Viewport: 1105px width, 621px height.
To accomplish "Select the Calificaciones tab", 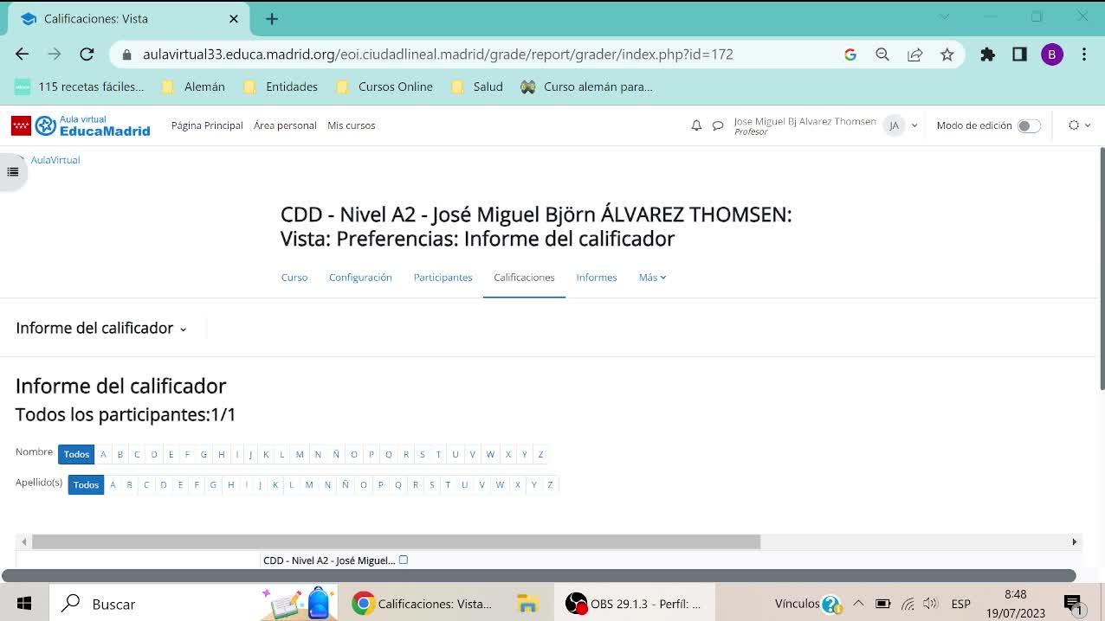I will pyautogui.click(x=524, y=278).
